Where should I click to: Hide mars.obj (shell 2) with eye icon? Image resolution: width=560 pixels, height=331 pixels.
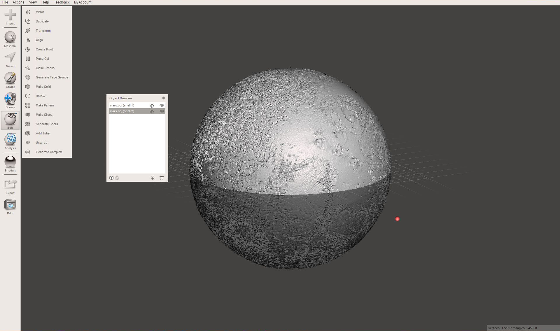pyautogui.click(x=162, y=111)
